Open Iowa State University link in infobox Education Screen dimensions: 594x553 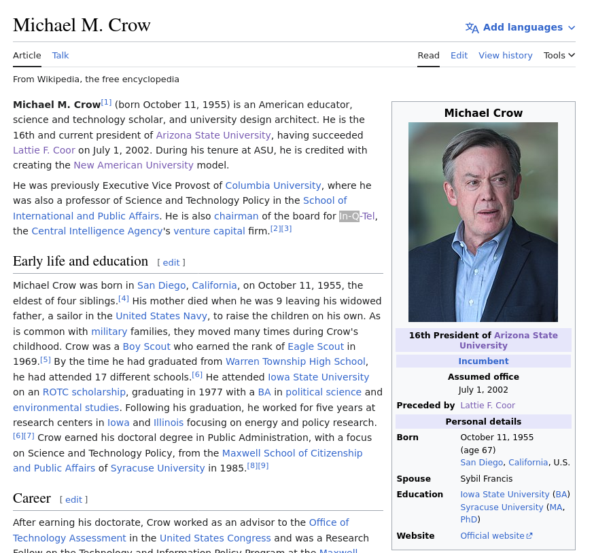tap(504, 495)
